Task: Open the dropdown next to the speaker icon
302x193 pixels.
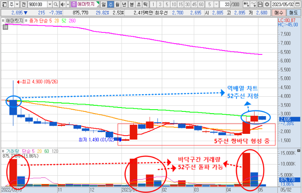Action: [68, 4]
